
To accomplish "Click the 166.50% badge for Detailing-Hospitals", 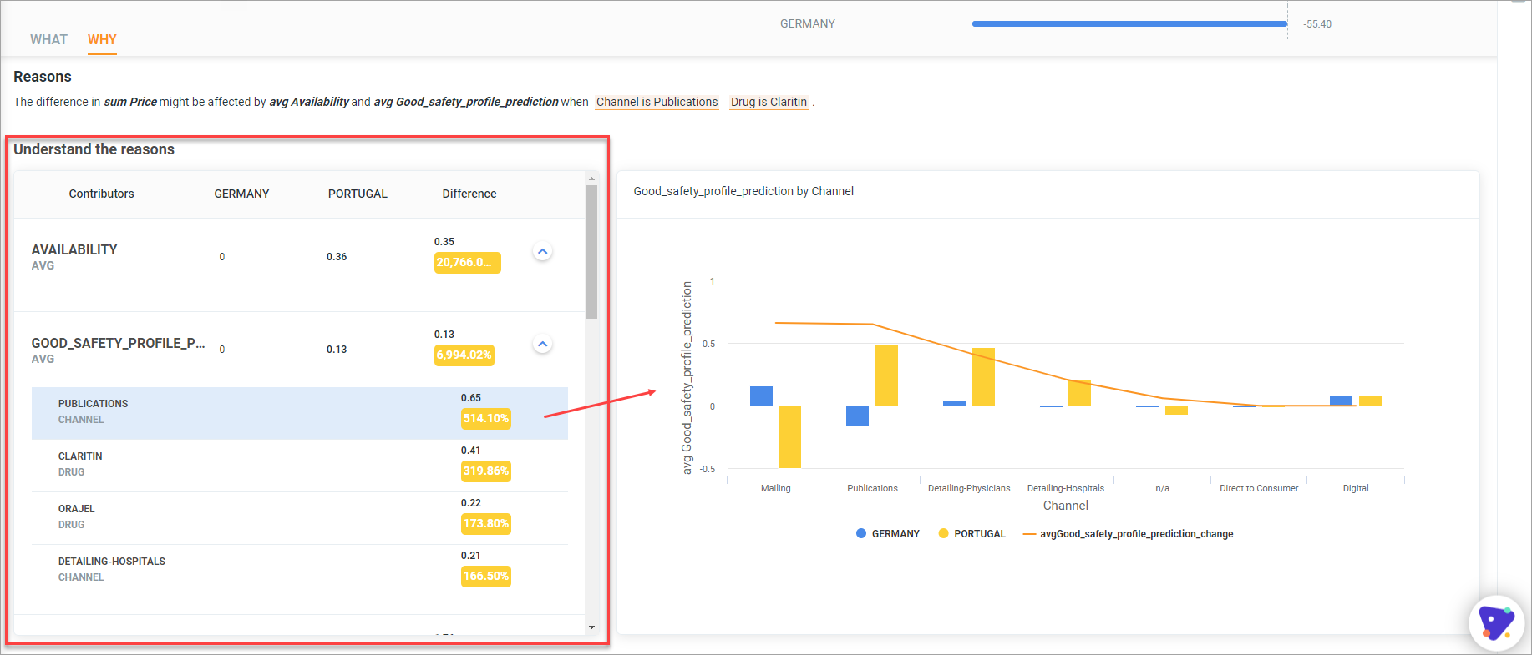I will click(x=485, y=577).
